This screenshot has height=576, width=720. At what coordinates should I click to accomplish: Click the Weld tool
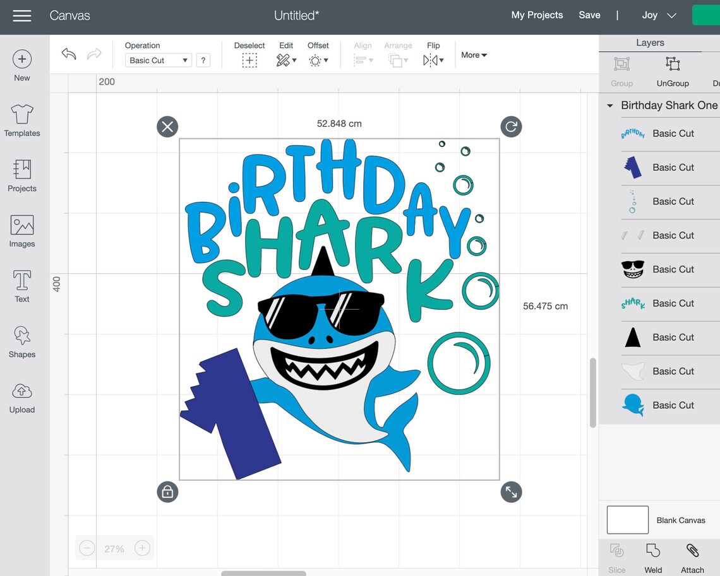(653, 558)
